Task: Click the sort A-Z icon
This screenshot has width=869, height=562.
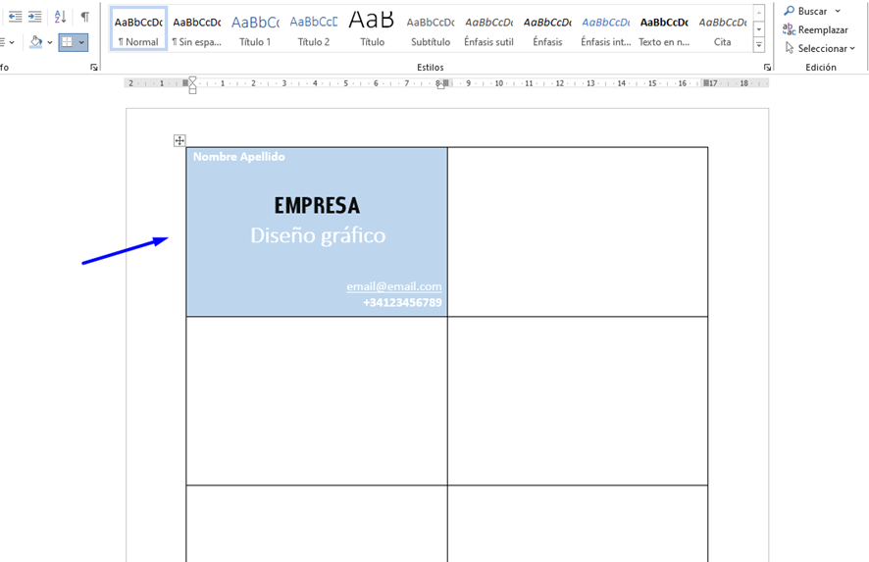Action: click(x=60, y=17)
